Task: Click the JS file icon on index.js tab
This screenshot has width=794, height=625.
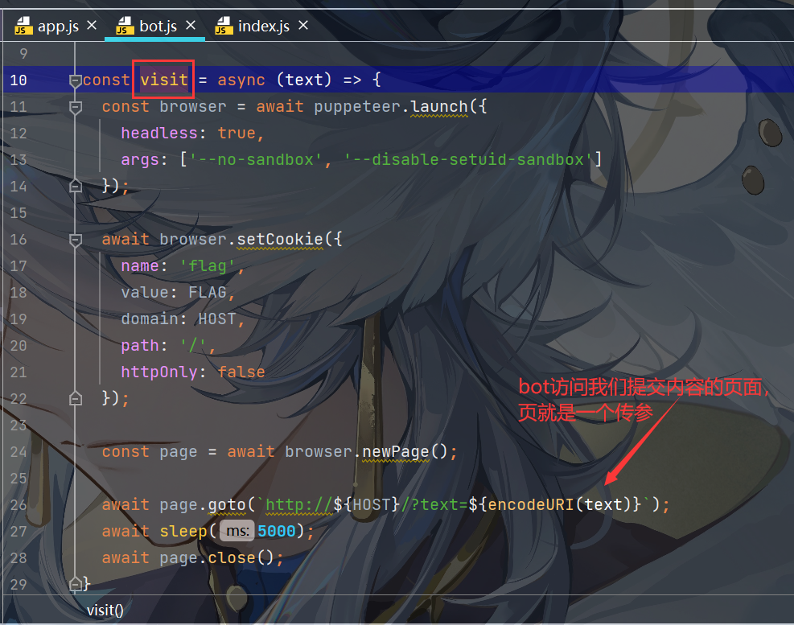Action: pos(223,25)
